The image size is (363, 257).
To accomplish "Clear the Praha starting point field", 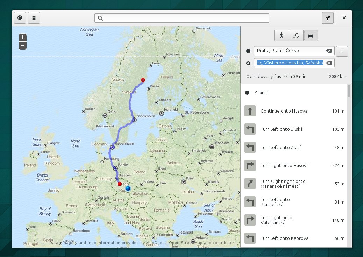I will (329, 51).
